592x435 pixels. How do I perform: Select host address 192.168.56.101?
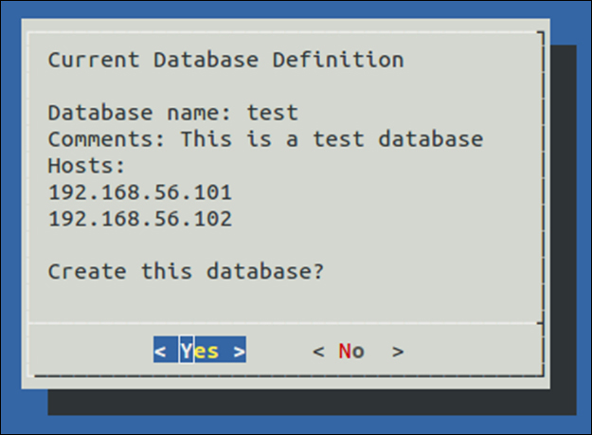[x=139, y=192]
